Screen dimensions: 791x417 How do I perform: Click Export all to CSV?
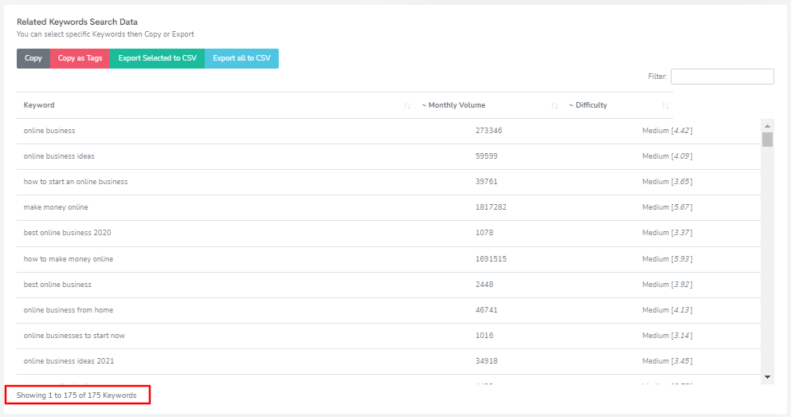click(x=241, y=58)
